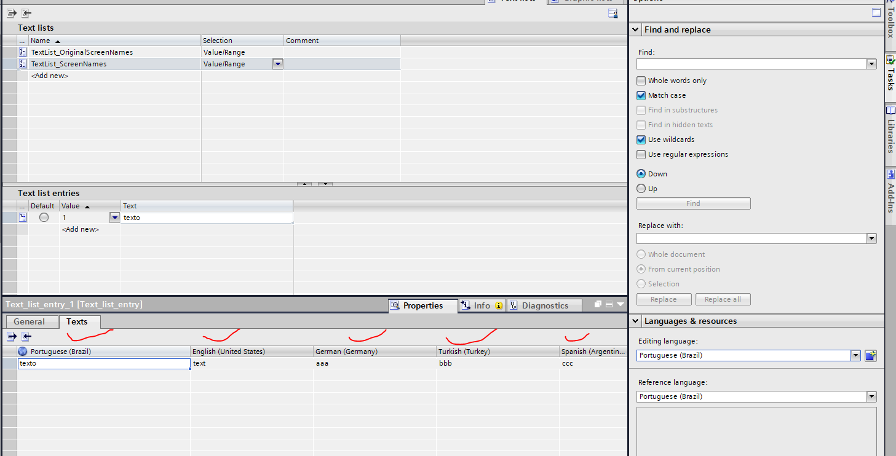Click the expand-all icon in the Text lists toolbar
The height and width of the screenshot is (456, 896).
tap(12, 13)
